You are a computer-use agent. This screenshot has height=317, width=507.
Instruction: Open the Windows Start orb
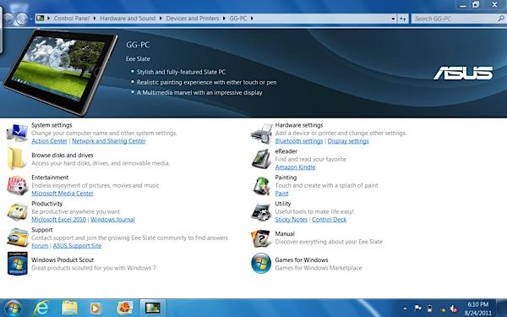(13, 308)
